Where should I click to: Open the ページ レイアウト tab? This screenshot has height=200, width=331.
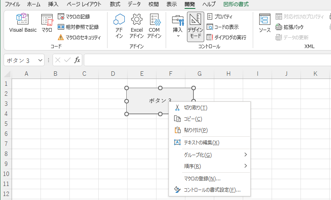click(84, 4)
